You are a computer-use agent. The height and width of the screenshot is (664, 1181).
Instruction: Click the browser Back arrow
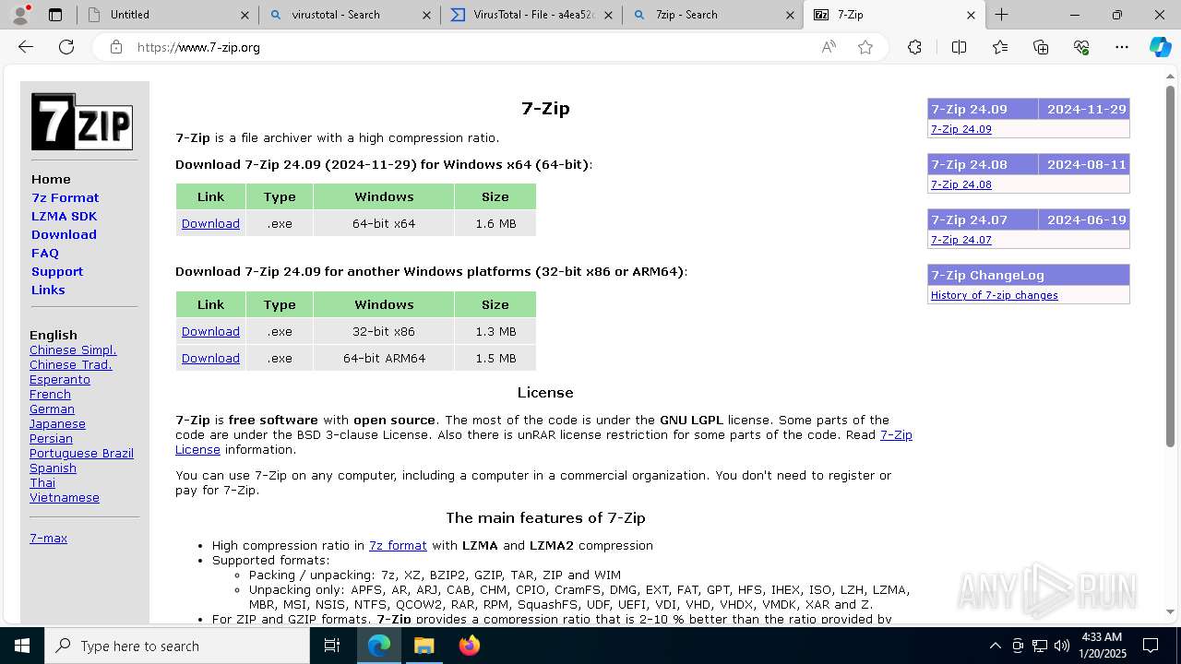[x=26, y=47]
